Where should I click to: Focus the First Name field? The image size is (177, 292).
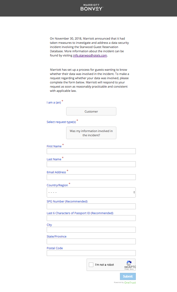coord(91,151)
